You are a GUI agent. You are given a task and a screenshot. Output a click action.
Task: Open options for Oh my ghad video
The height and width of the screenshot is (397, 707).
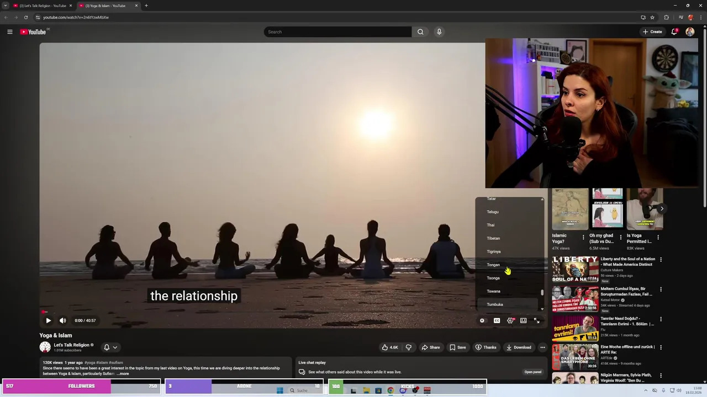coord(621,238)
